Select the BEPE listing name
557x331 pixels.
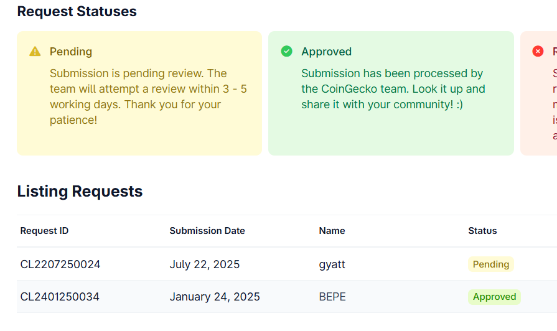tap(332, 297)
